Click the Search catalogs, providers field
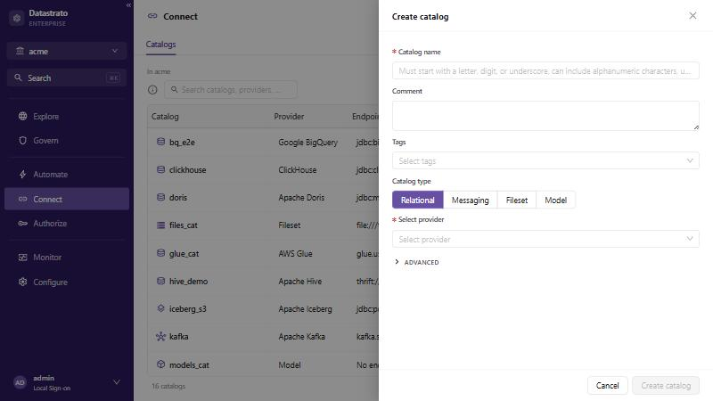The width and height of the screenshot is (713, 401). click(231, 90)
